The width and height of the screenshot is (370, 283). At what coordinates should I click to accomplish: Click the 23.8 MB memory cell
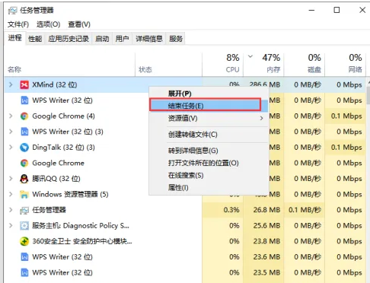coord(263,241)
